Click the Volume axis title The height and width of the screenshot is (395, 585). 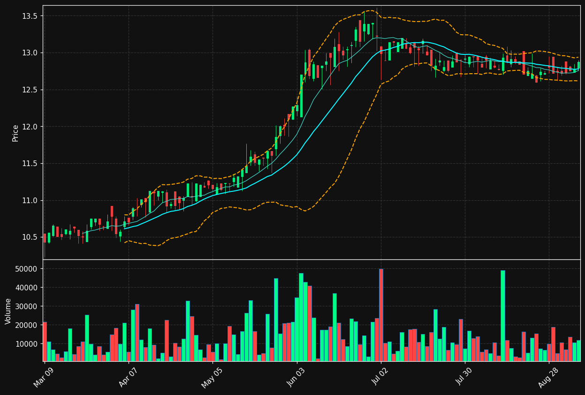coord(8,311)
